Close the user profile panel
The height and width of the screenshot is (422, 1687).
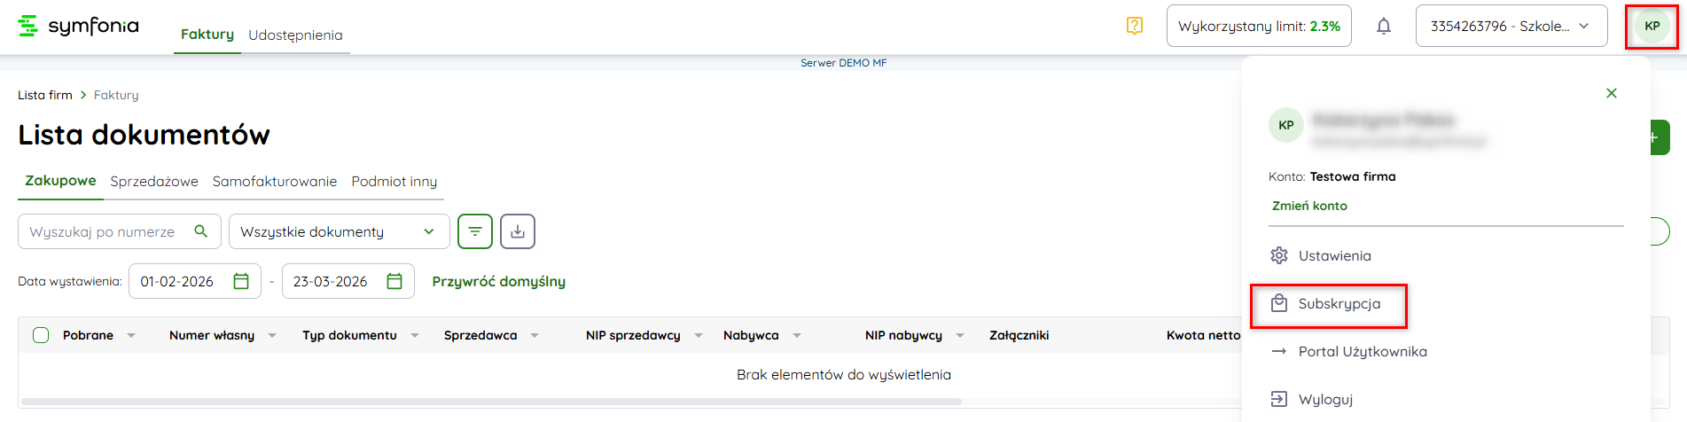tap(1611, 93)
